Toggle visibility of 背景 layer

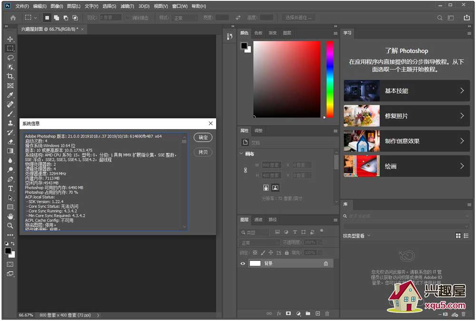pos(243,263)
